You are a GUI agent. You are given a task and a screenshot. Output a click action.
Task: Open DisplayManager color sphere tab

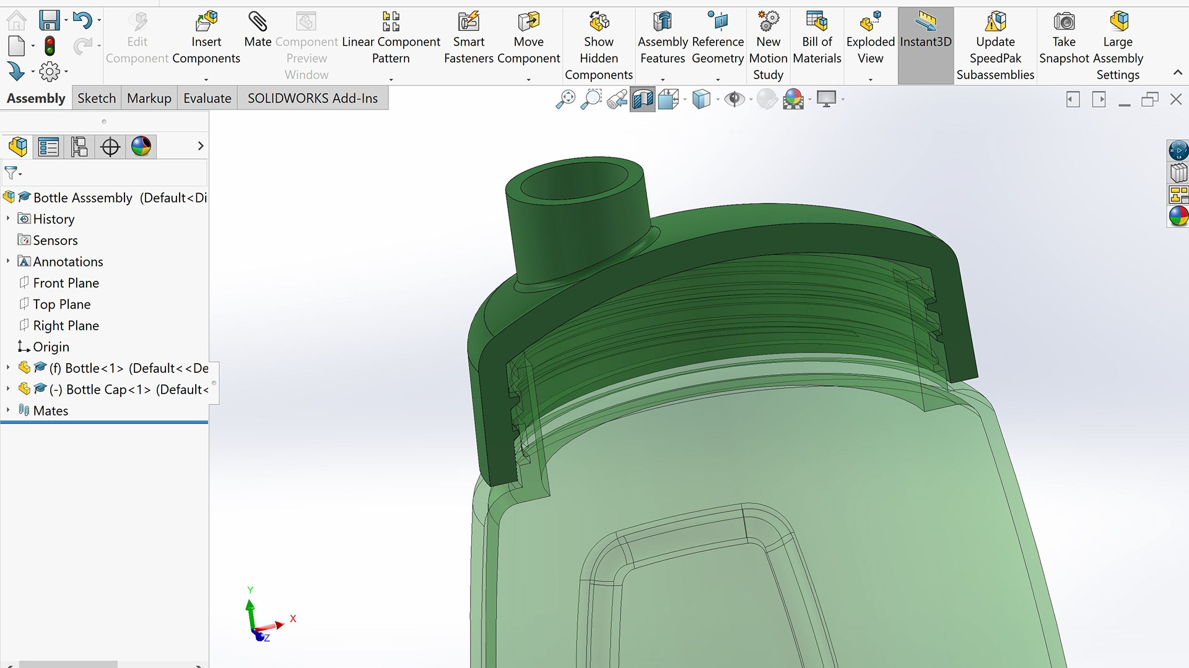(x=141, y=147)
